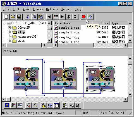
Task: Click the Size column header
Action: (x=101, y=23)
